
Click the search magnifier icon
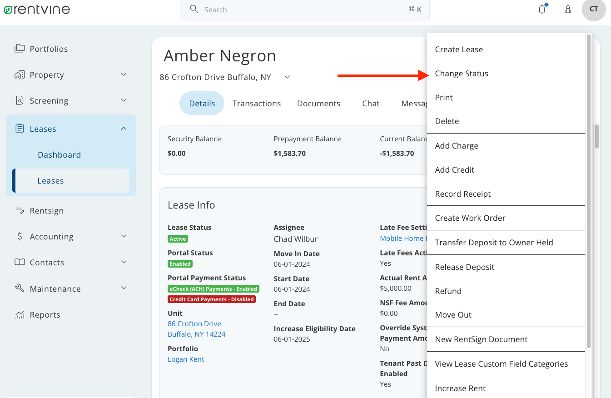(x=194, y=9)
